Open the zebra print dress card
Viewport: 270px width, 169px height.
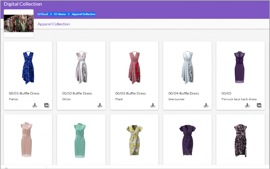(241, 140)
